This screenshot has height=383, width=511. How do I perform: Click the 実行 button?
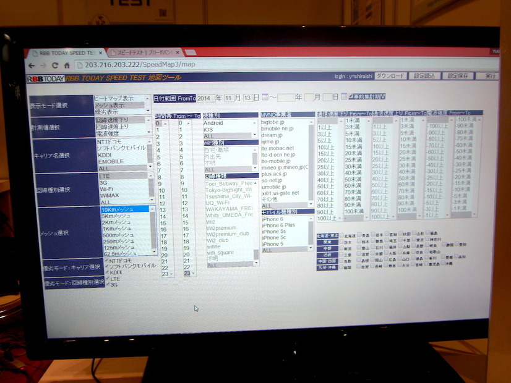[x=487, y=76]
